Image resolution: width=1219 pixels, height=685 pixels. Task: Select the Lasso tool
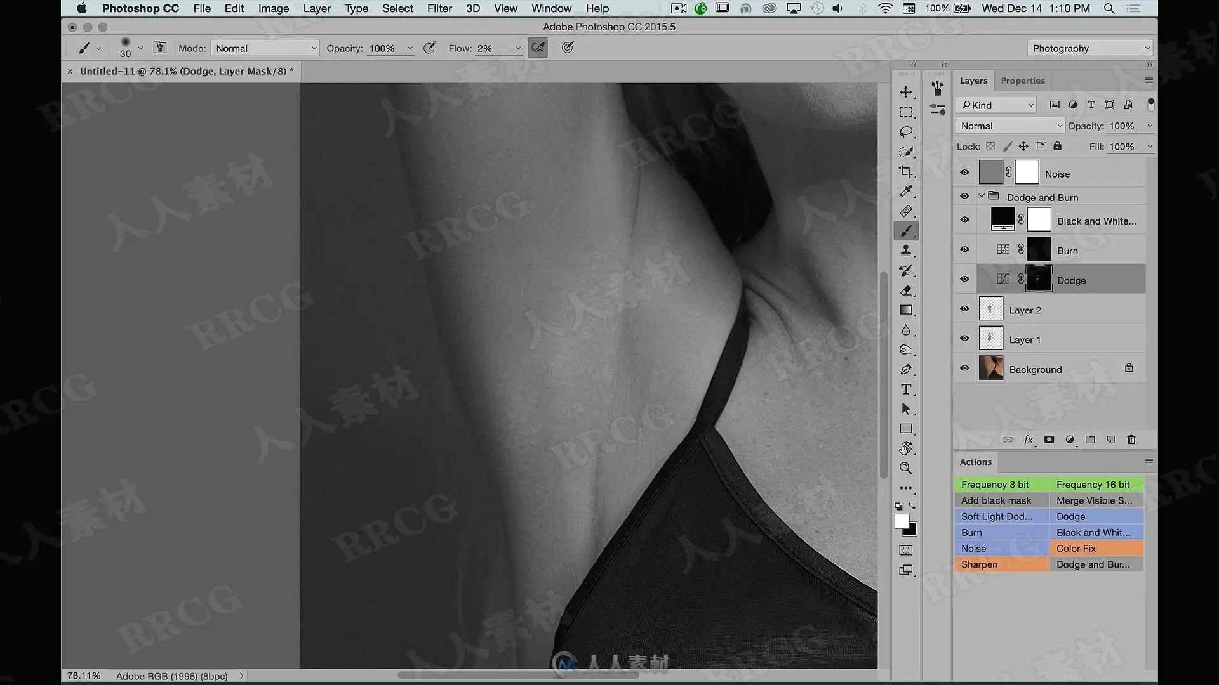(906, 132)
